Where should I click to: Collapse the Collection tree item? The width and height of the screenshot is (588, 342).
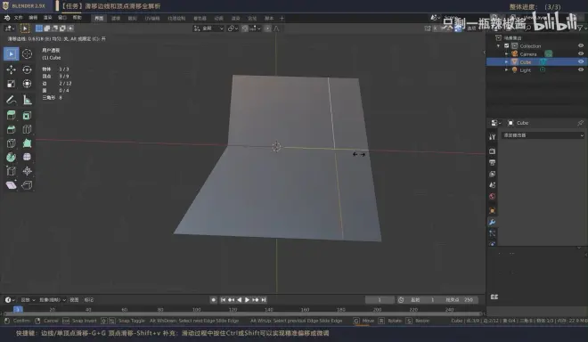[499, 45]
